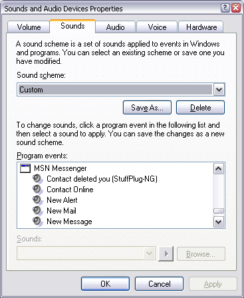Open the Sound scheme dropdown arrow
Image resolution: width=244 pixels, height=298 pixels.
pyautogui.click(x=219, y=90)
